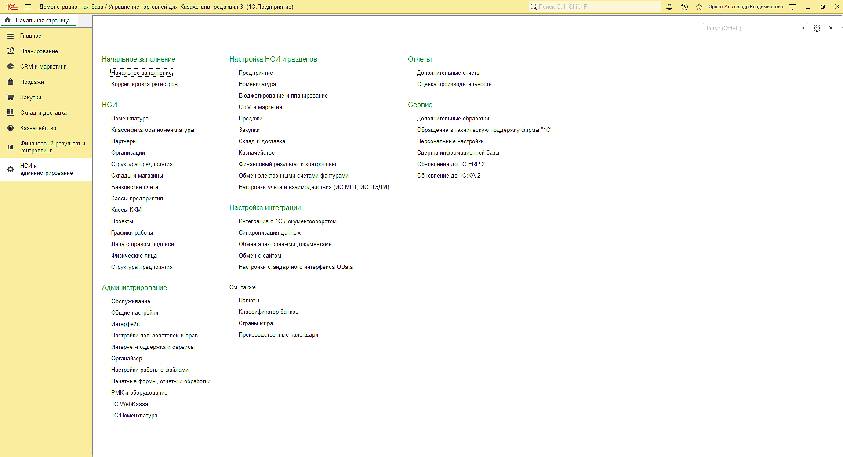Viewport: 843px width, 457px height.
Task: Open 1С:WebKassa settings
Action: coord(130,404)
